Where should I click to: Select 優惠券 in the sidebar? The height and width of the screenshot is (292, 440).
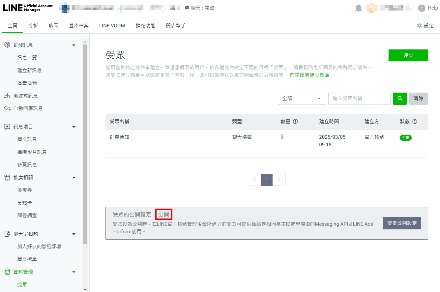click(x=25, y=190)
